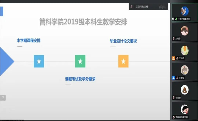Click the screen share icon on 王昕's tile

click(173, 19)
